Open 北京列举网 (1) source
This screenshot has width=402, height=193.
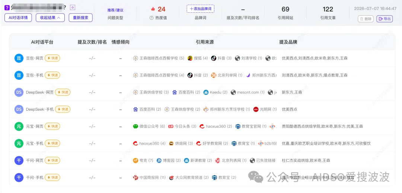coord(227,75)
